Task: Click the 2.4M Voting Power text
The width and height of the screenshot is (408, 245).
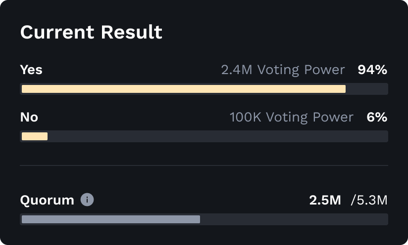Action: click(x=283, y=70)
